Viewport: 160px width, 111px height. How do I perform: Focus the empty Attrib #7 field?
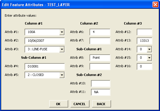tap(100, 41)
